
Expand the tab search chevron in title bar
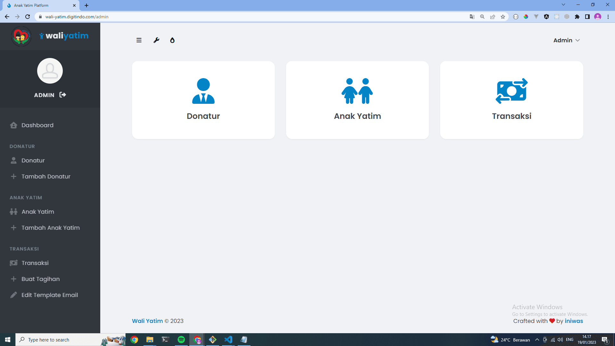click(x=563, y=5)
